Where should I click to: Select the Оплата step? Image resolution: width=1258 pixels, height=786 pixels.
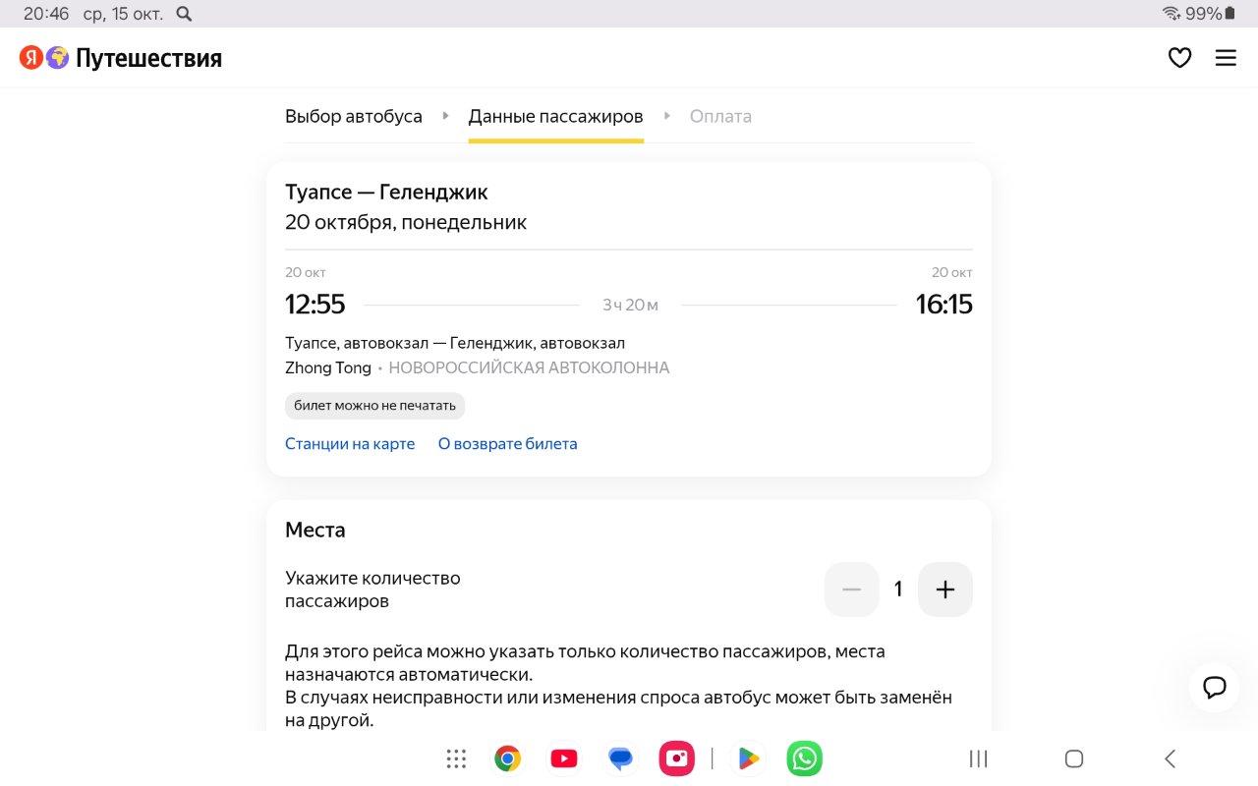pos(720,116)
